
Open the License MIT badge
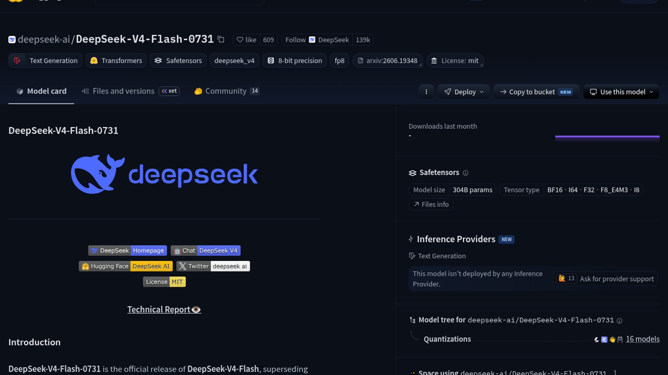(164, 282)
